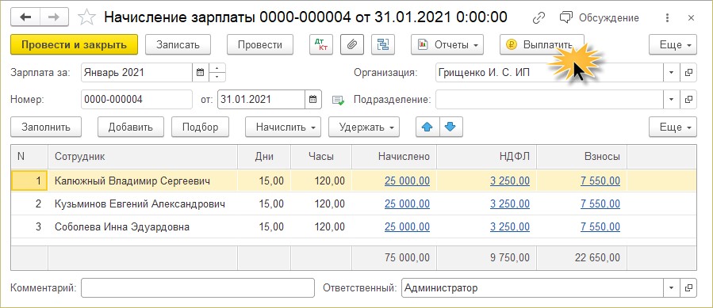Show Дт/Кт accounting entries icon

[x=321, y=44]
